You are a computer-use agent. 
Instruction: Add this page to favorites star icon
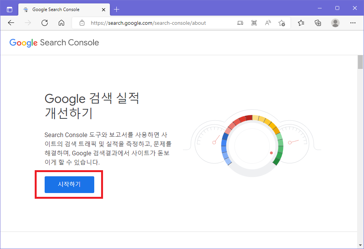282,23
